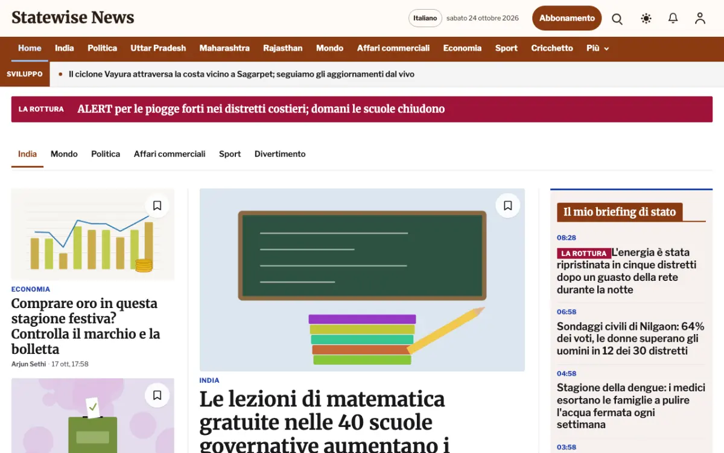
Task: Open Mondo in top navigation bar
Action: click(329, 48)
